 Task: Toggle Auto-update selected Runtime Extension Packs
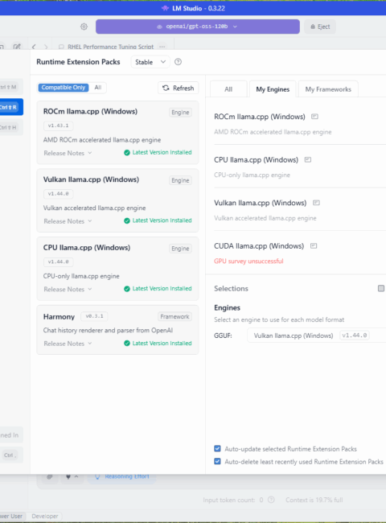click(217, 449)
